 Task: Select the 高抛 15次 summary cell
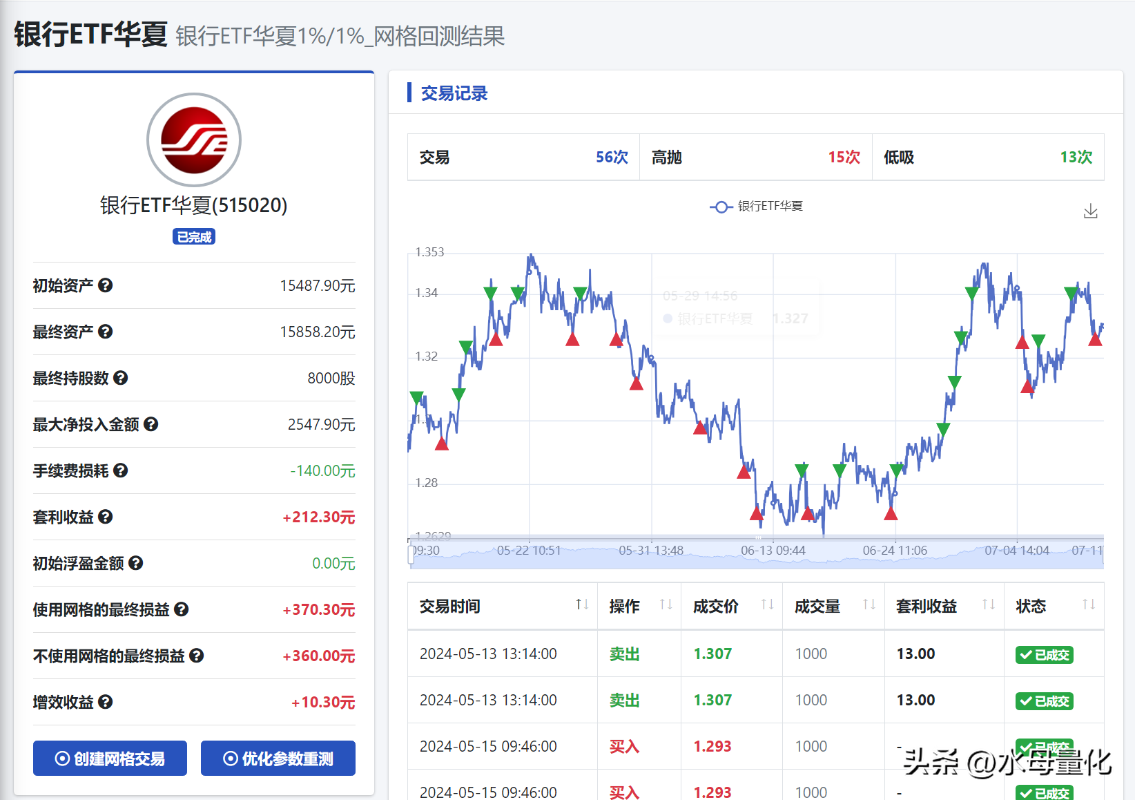coord(756,158)
